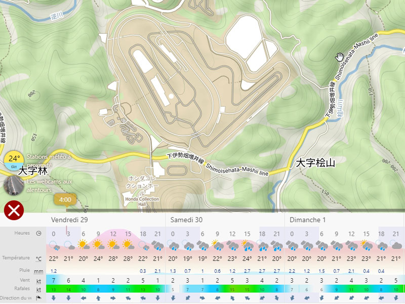Toggle the mm rain unit
The width and height of the screenshot is (405, 304).
(39, 271)
